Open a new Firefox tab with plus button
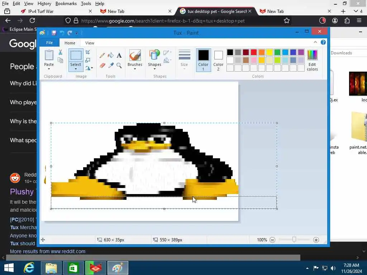Image resolution: width=367 pixels, height=275 pixels. (x=343, y=11)
